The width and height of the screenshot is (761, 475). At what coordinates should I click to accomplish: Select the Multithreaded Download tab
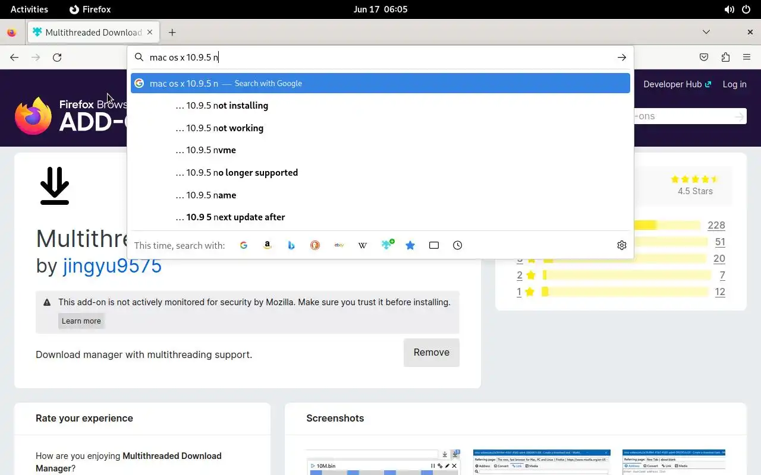tap(93, 33)
